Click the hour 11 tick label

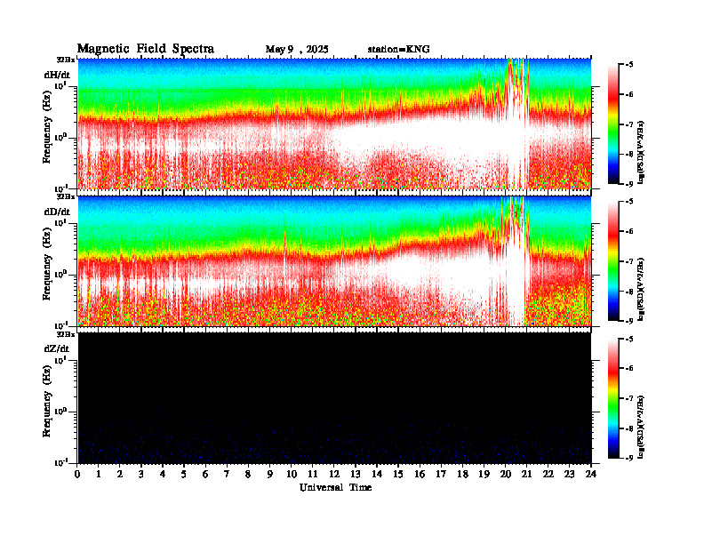313,474
